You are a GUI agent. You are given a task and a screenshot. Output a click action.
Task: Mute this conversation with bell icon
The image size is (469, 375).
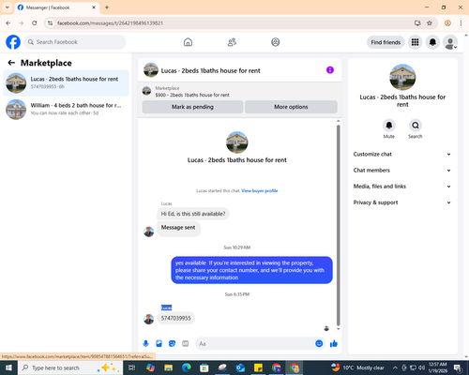point(389,126)
